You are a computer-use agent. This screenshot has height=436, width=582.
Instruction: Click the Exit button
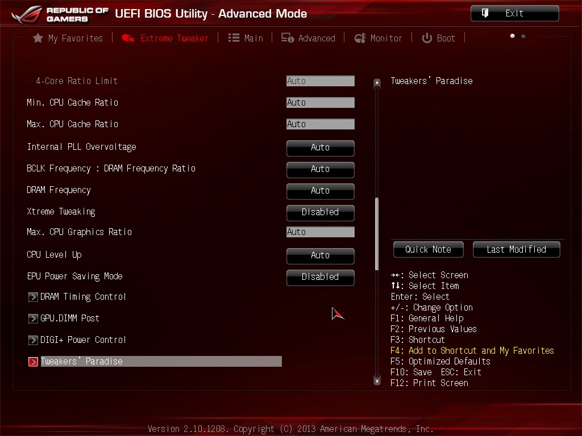pos(514,14)
